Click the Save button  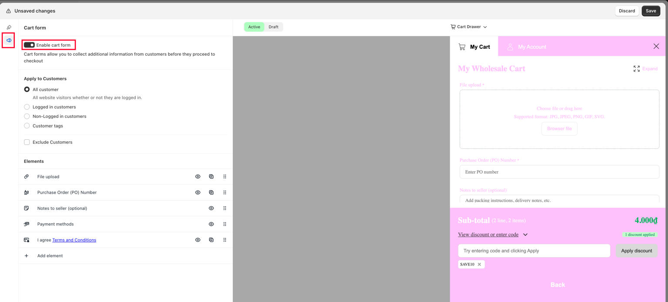click(x=651, y=11)
